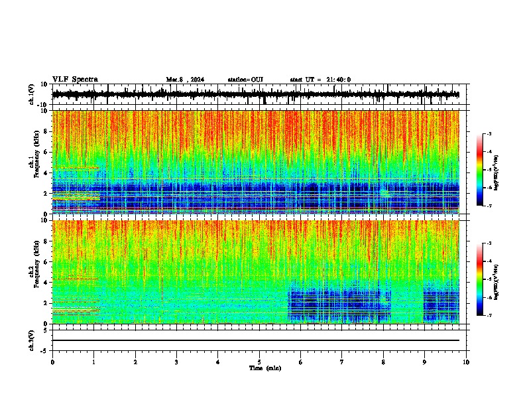Click the "station=OUI" label
Viewport: 525px width, 406px height.
click(245, 80)
